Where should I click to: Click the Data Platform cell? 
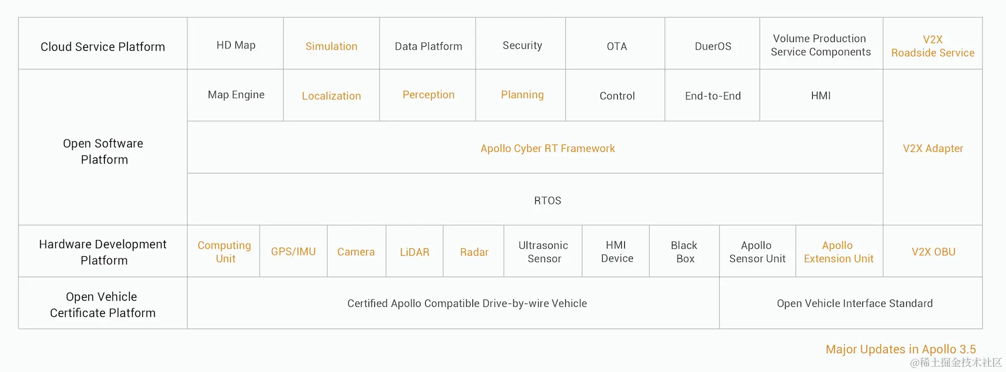tap(428, 46)
